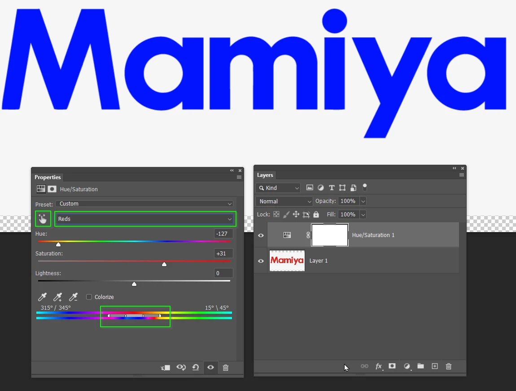The image size is (516, 391).
Task: Pick the Add to Sample eyedropper
Action: click(x=58, y=297)
